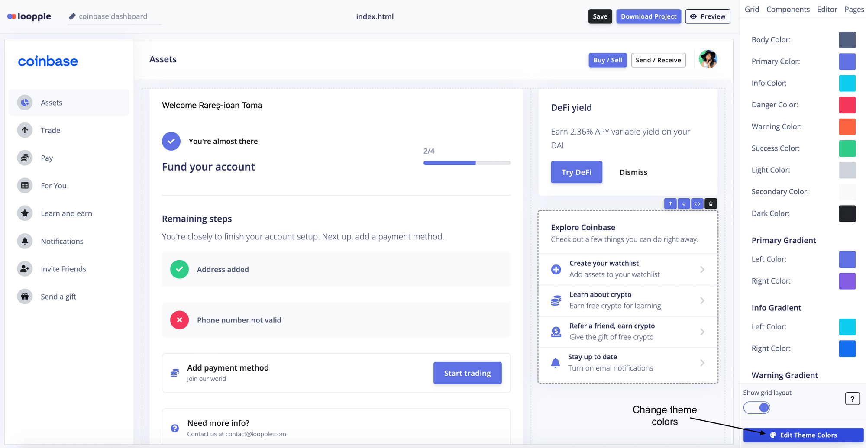
Task: Open the Info Color swatch
Action: 847,83
